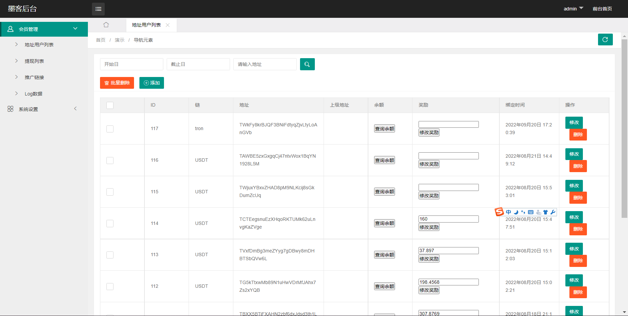Click the 会员管理 user icon
The image size is (628, 316).
[x=10, y=29]
